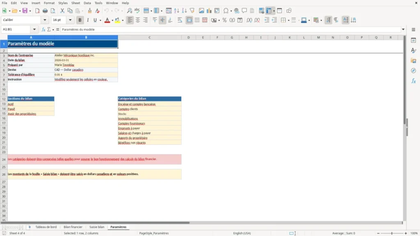Toggle Wrap Text button
The image size is (420, 236).
click(x=180, y=20)
